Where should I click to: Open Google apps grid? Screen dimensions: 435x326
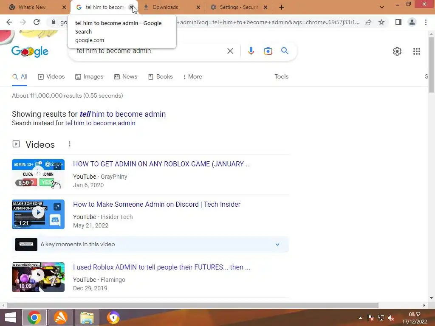[416, 51]
